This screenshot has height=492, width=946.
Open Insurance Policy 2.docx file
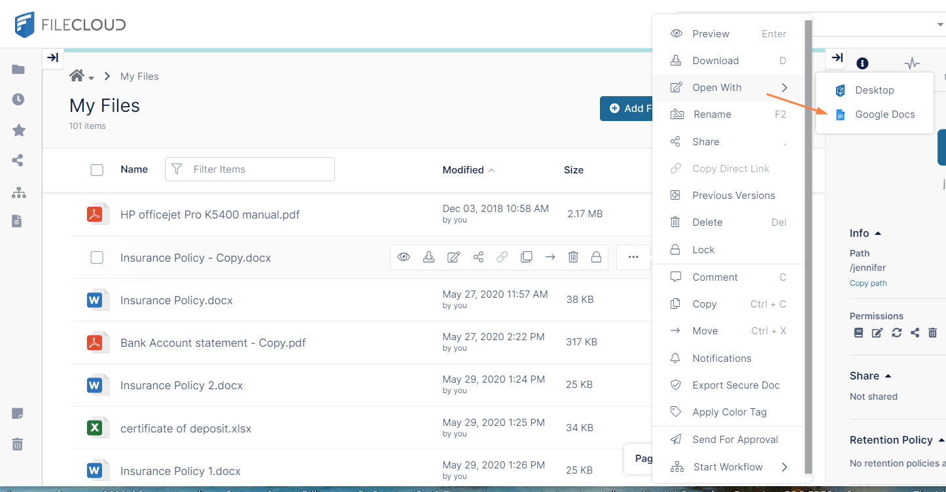pos(181,385)
